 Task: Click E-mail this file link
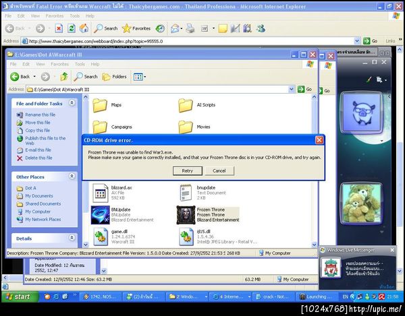(38, 150)
